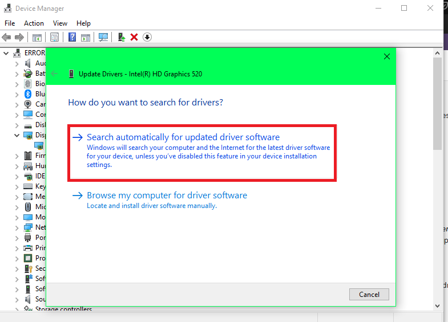Select the Bluetooth category icon
This screenshot has height=322, width=448.
(28, 94)
